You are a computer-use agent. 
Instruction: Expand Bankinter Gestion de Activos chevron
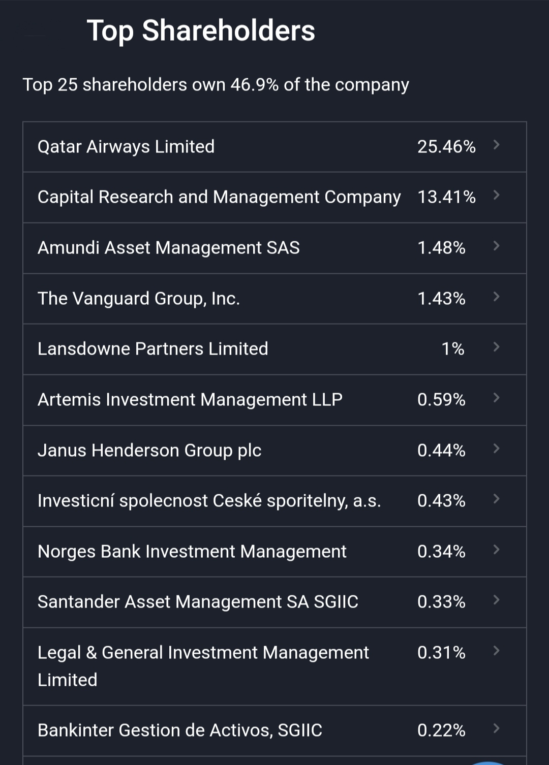[497, 729]
